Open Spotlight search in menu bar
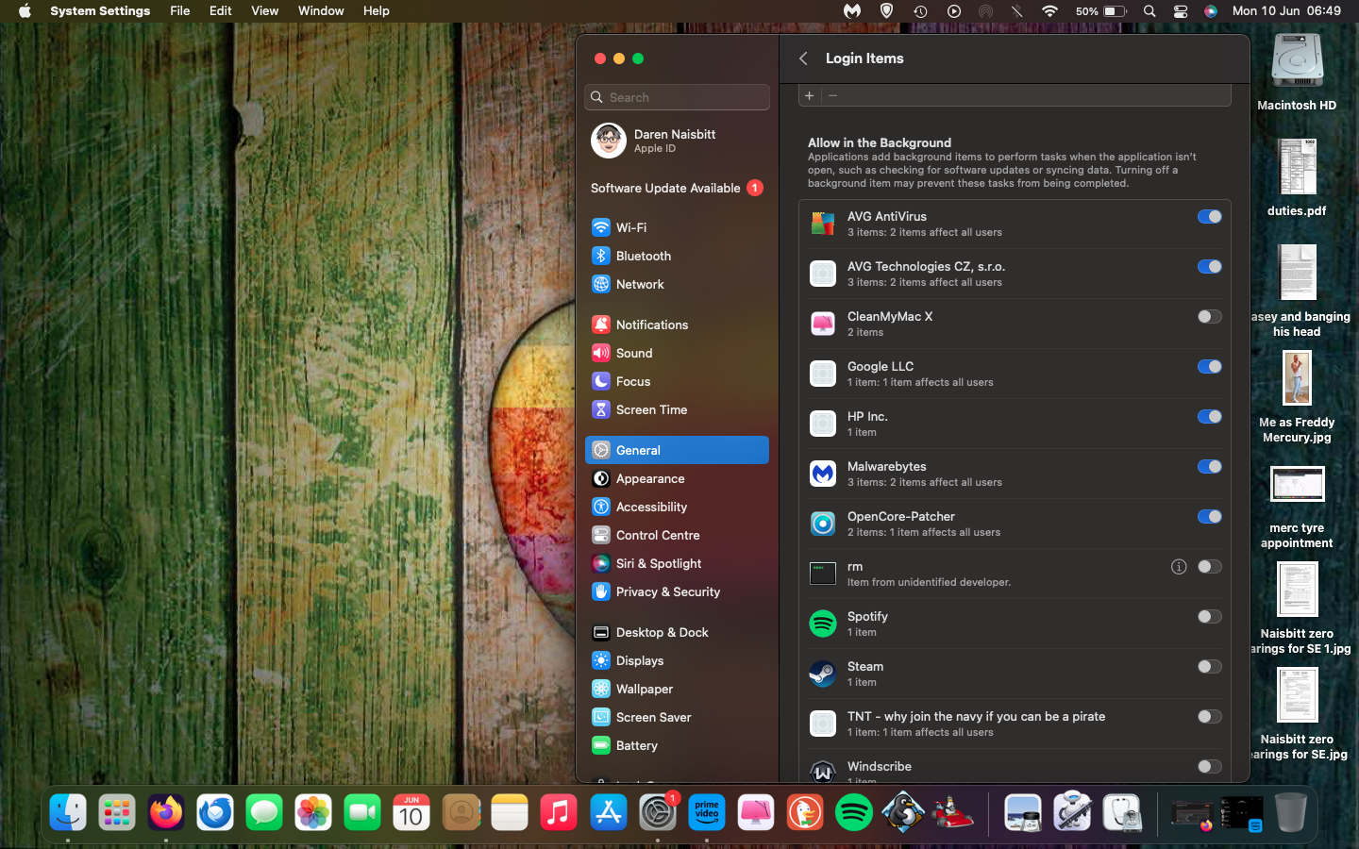The height and width of the screenshot is (849, 1359). coord(1149,11)
